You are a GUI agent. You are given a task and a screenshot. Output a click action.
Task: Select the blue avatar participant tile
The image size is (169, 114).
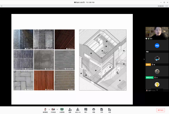click(157, 45)
